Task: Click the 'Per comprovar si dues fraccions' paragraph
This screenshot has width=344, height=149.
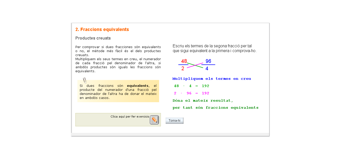Action: 118,59
